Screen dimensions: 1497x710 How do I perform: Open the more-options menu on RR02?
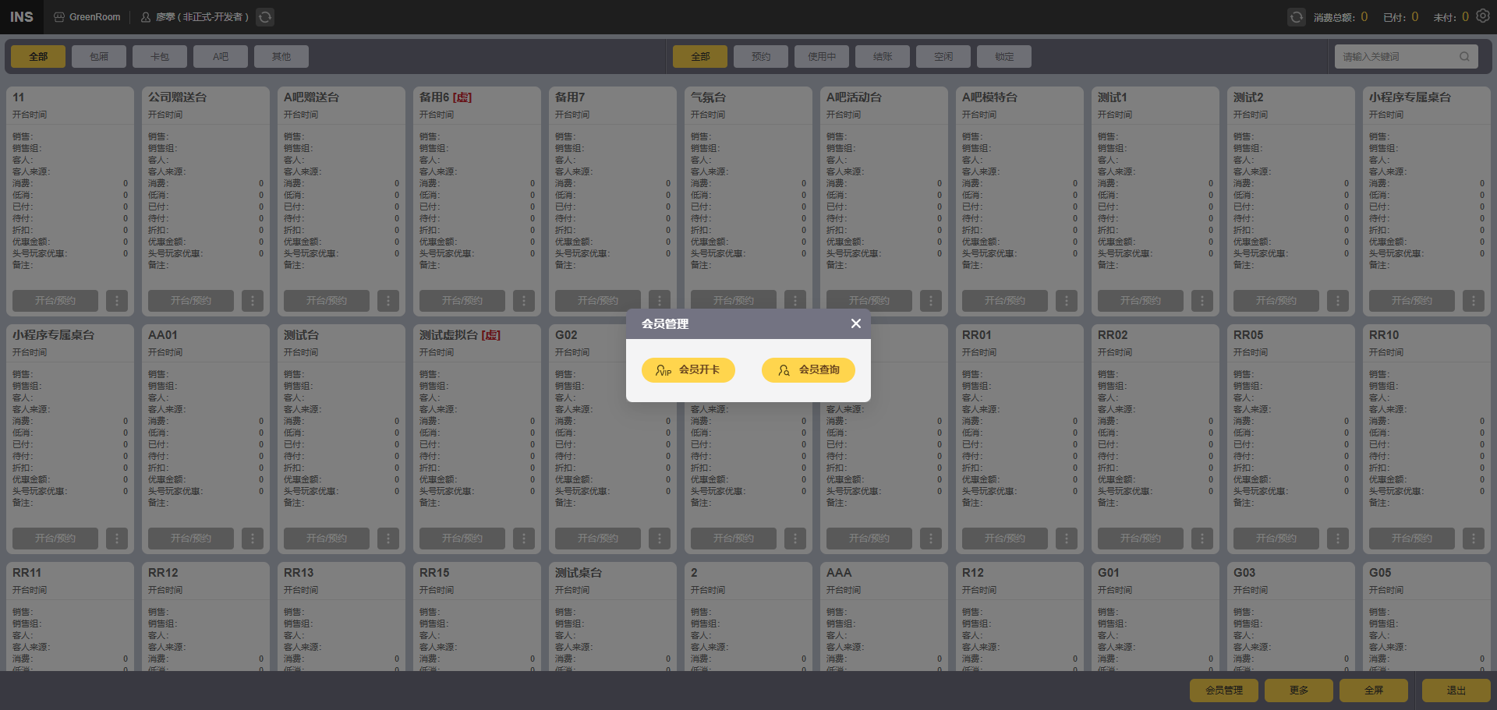[1202, 538]
